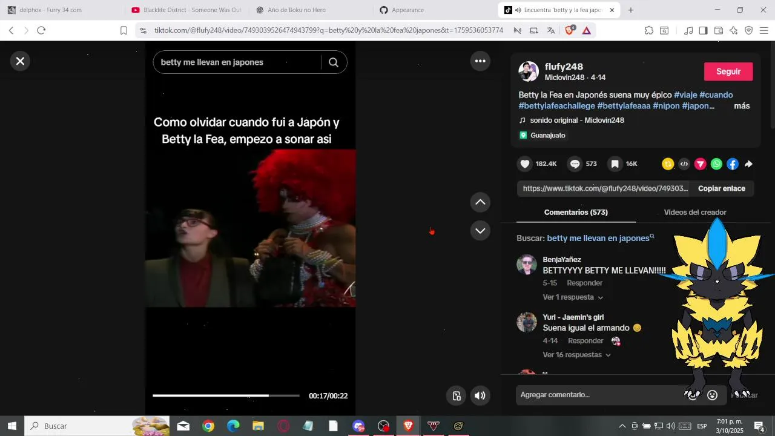The height and width of the screenshot is (436, 775).
Task: Open Brave Rewards triangle icon
Action: click(x=586, y=30)
